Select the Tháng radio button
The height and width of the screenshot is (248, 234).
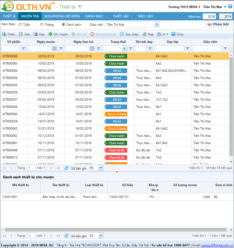point(42,25)
